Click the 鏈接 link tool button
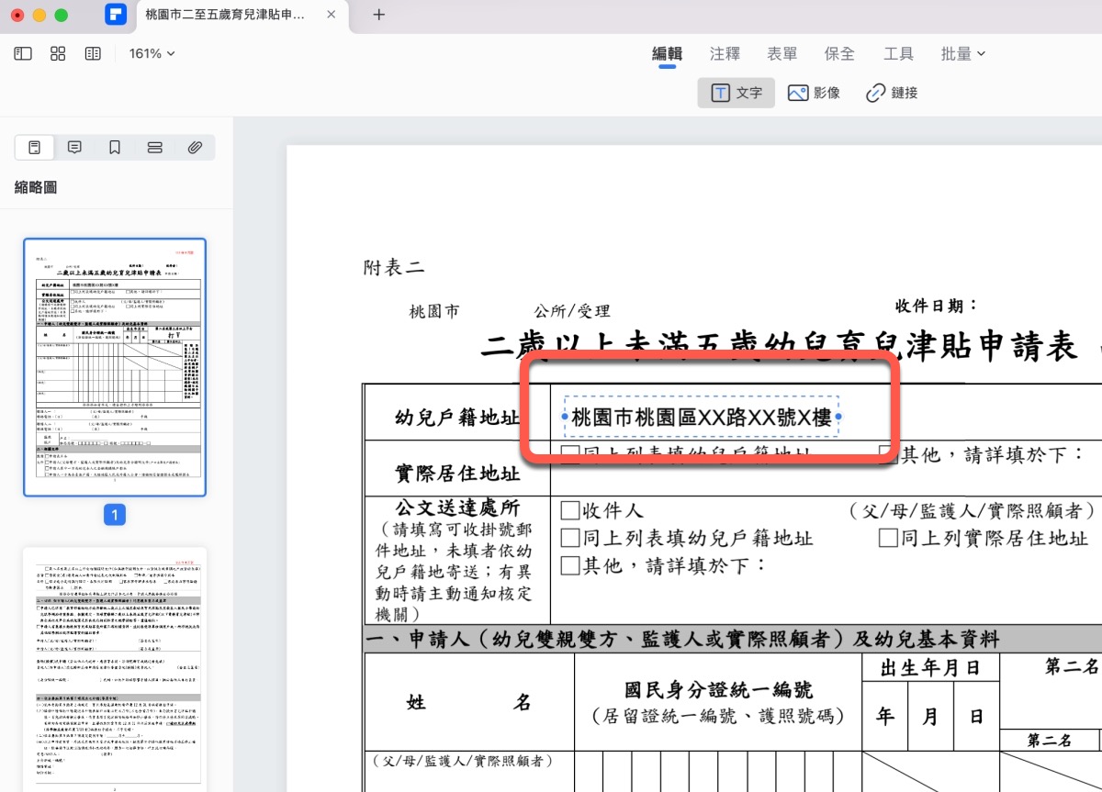 (892, 93)
